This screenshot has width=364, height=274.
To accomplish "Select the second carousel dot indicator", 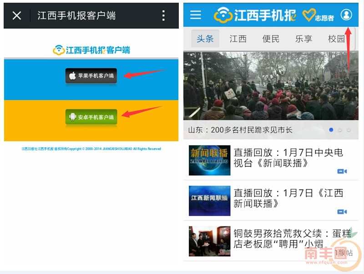I will coord(339,130).
